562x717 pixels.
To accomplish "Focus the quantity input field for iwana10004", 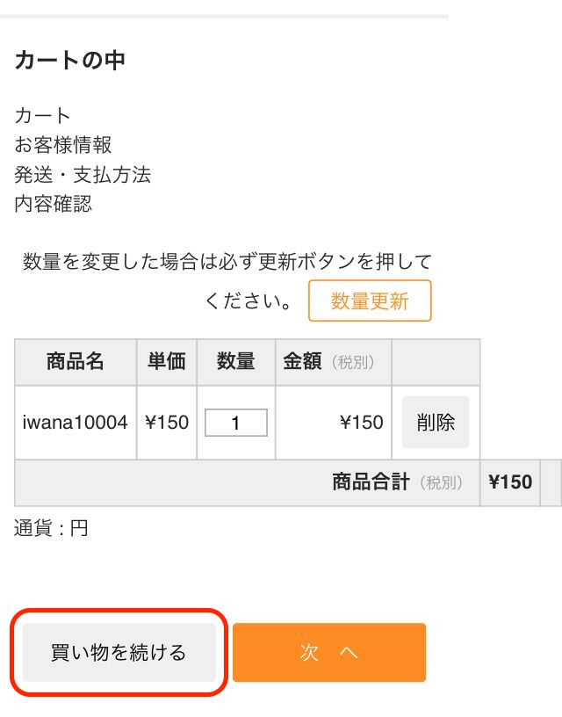I will [x=235, y=423].
